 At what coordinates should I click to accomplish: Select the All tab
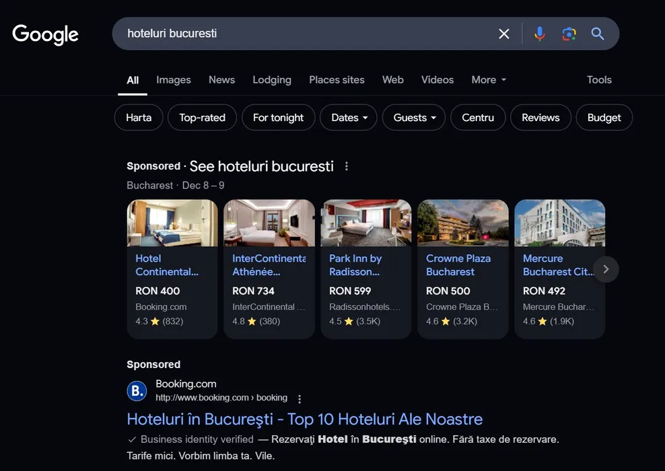[x=133, y=80]
